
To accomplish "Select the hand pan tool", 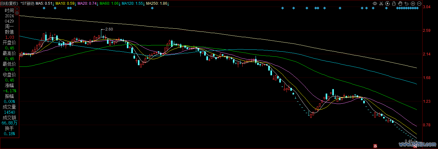I will click(400, 3).
